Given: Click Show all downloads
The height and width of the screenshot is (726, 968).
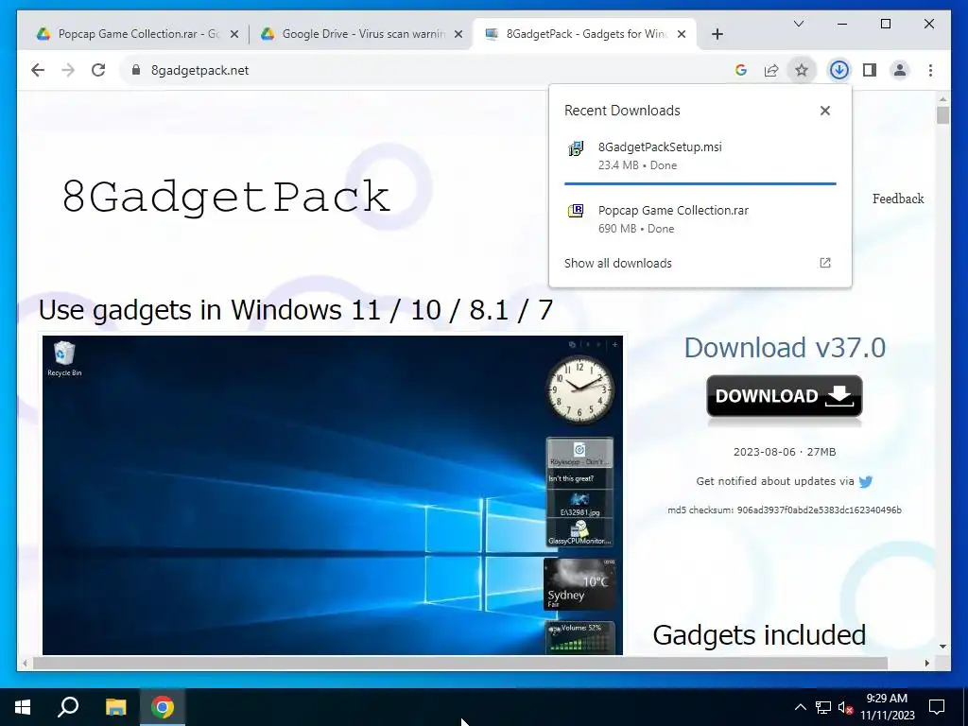Looking at the screenshot, I should pos(618,263).
